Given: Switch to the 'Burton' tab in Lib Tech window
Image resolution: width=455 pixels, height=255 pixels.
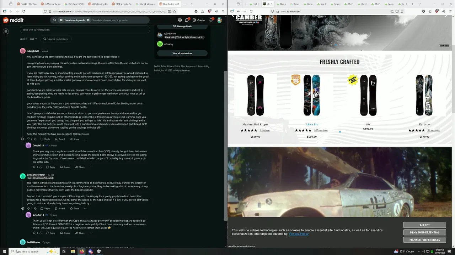Looking at the screenshot, I should 308,4.
